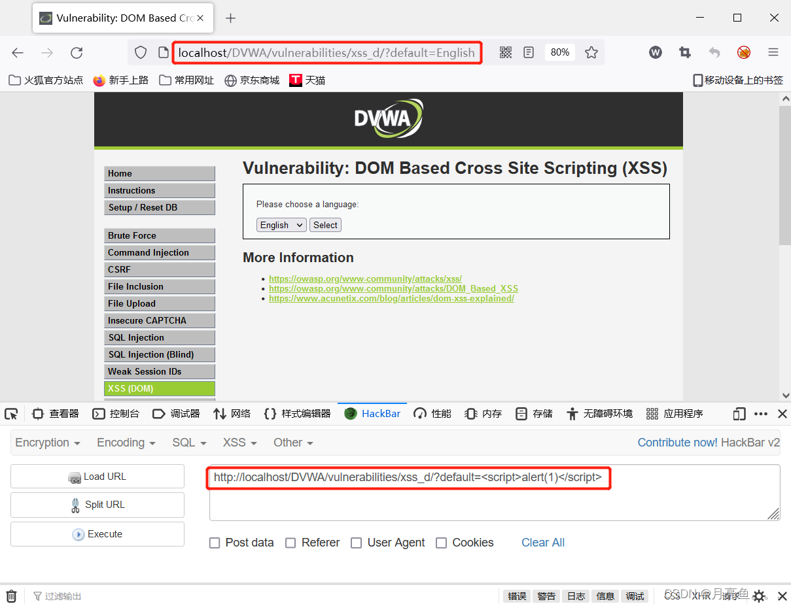The width and height of the screenshot is (791, 606).
Task: Open the shield tracking protection icon
Action: pos(141,52)
